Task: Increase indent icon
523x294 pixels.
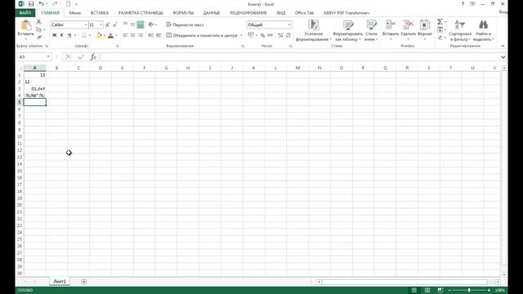Action: [x=159, y=35]
